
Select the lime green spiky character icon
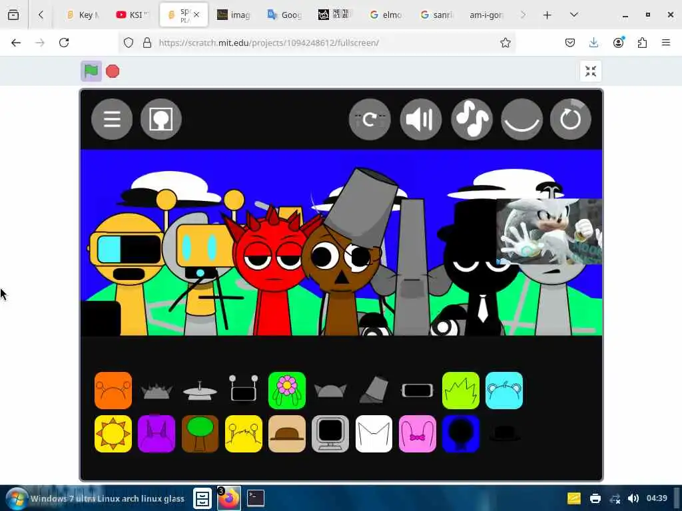[x=461, y=390]
